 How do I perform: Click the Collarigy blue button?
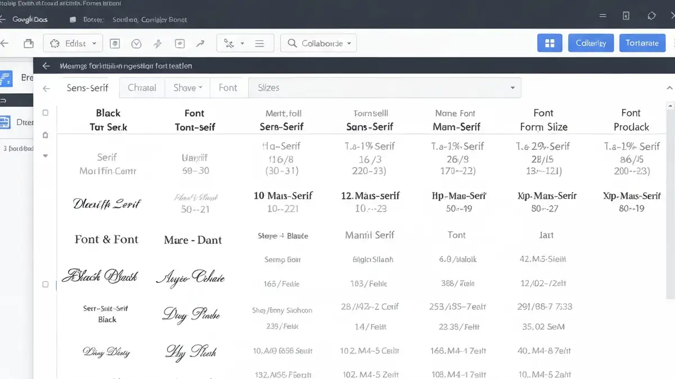pyautogui.click(x=591, y=43)
